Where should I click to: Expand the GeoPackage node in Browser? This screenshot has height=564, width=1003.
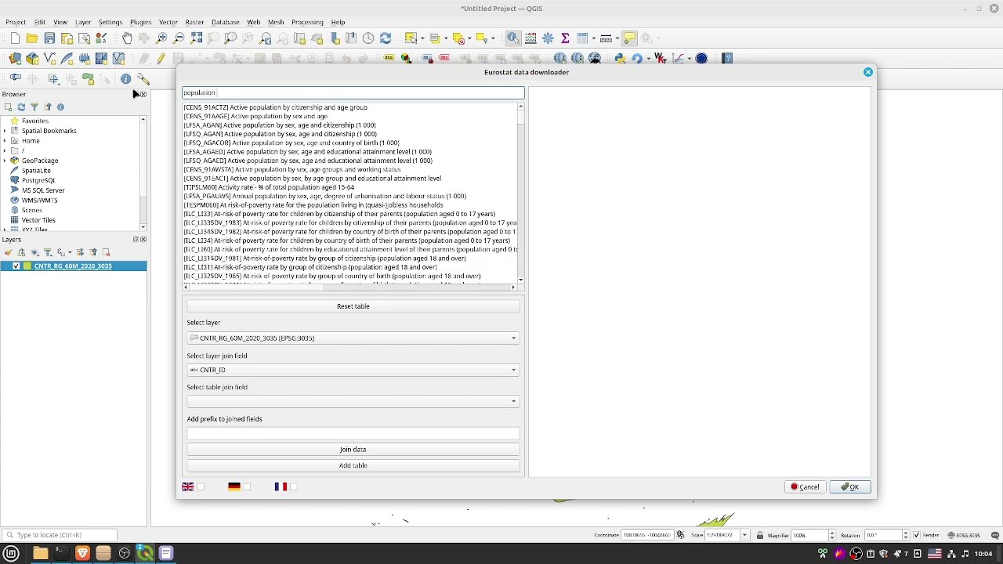[5, 161]
